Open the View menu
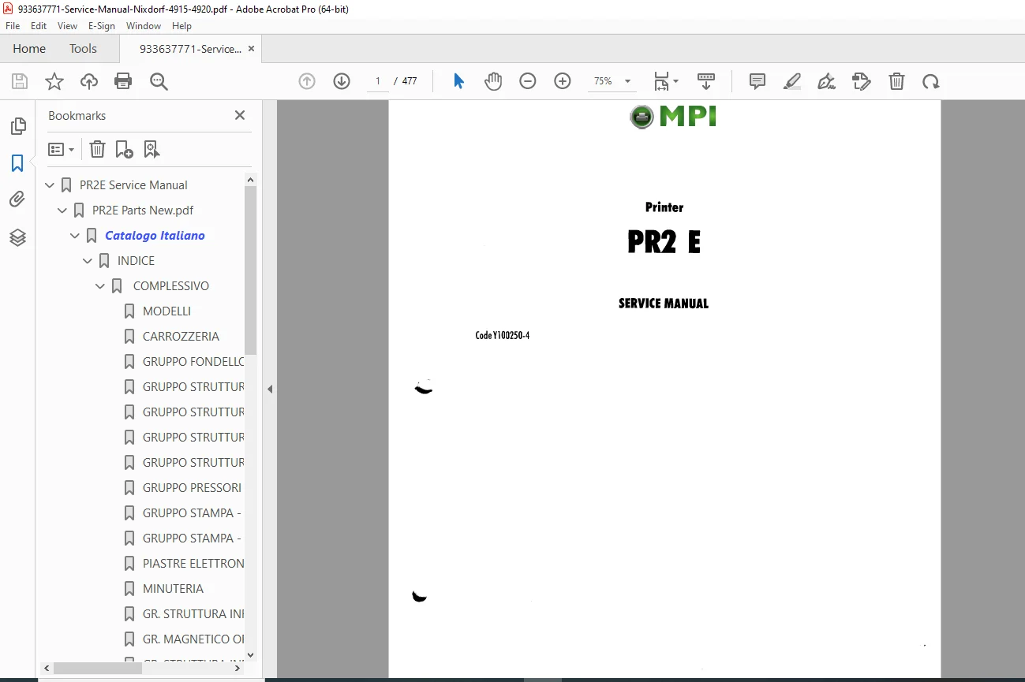This screenshot has width=1025, height=682. 67,26
